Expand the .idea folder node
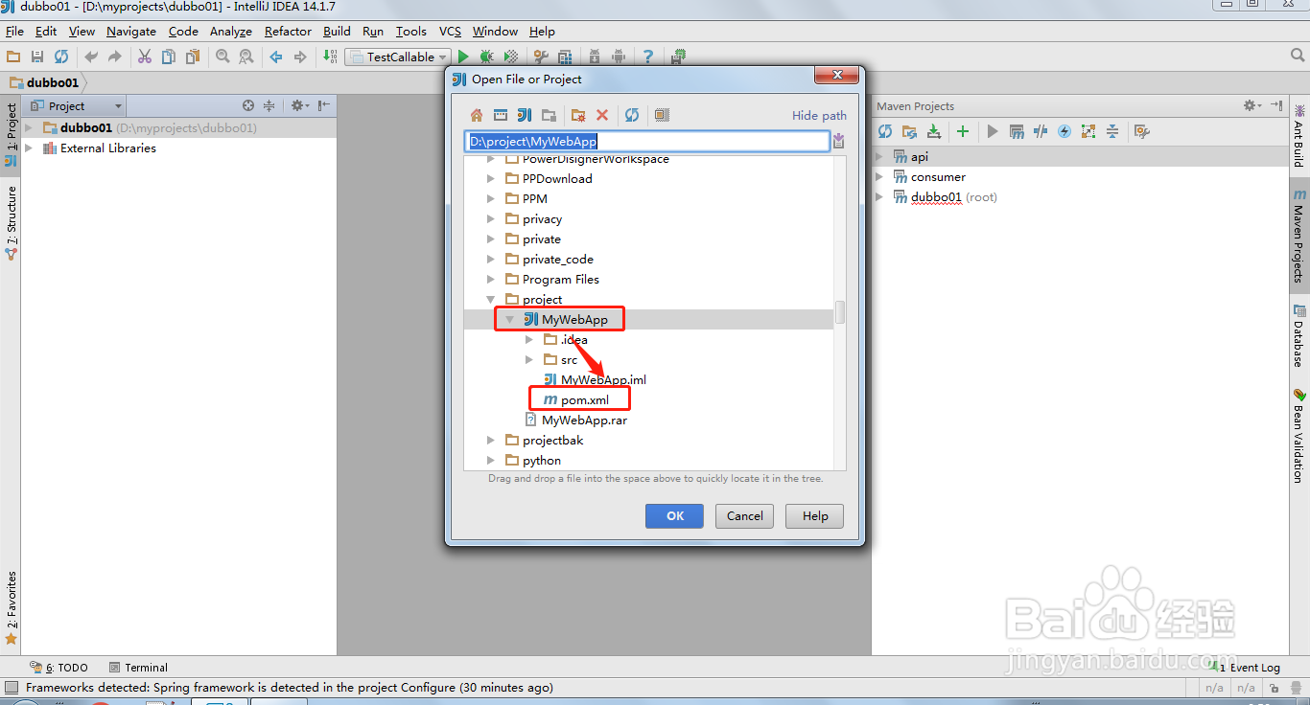Image resolution: width=1310 pixels, height=705 pixels. pyautogui.click(x=529, y=340)
